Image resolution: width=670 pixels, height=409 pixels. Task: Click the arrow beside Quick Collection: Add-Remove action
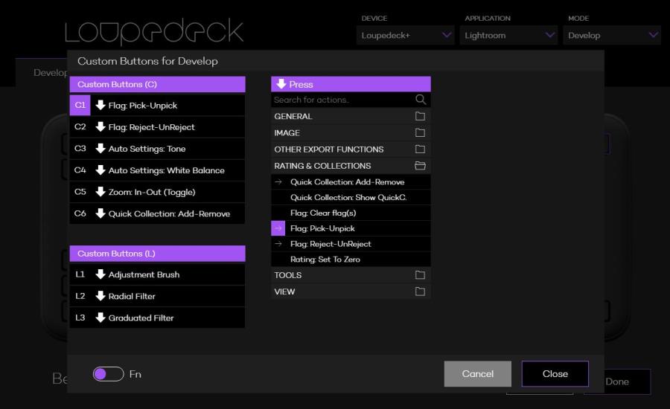click(x=278, y=182)
